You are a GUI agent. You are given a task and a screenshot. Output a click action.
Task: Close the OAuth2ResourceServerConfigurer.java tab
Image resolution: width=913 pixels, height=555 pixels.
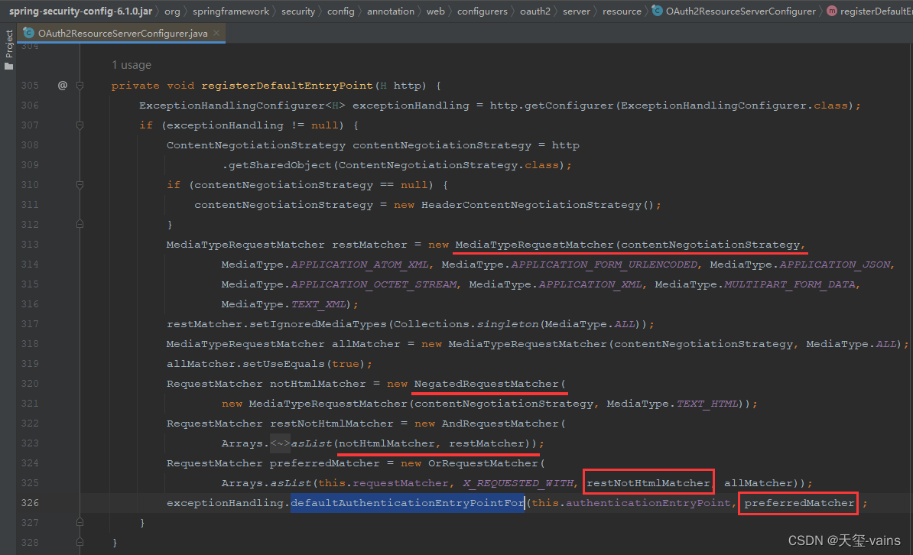coord(216,33)
